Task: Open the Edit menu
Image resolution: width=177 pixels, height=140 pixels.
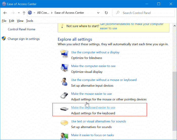Action: [12, 21]
